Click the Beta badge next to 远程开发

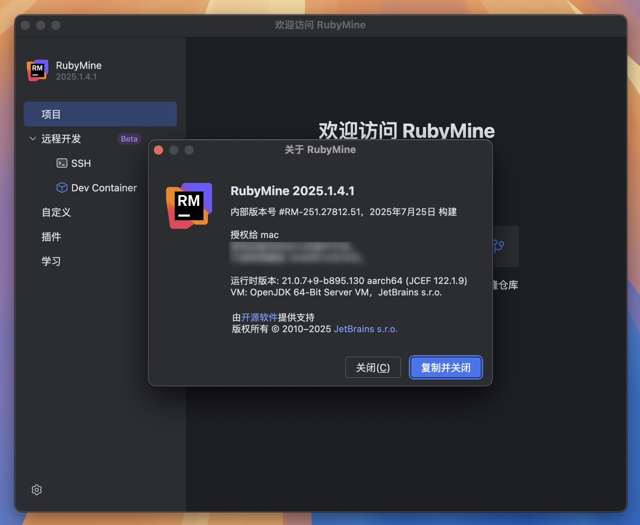(129, 139)
